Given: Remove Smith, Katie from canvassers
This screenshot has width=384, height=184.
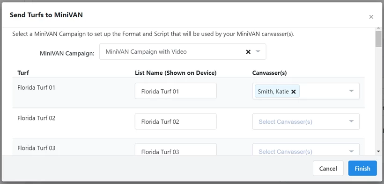Looking at the screenshot, I should 294,92.
